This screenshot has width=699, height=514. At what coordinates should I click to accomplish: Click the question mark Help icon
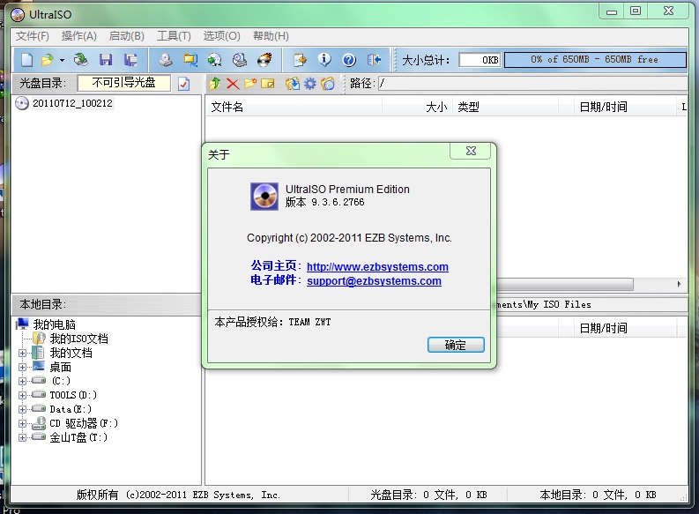[x=349, y=60]
